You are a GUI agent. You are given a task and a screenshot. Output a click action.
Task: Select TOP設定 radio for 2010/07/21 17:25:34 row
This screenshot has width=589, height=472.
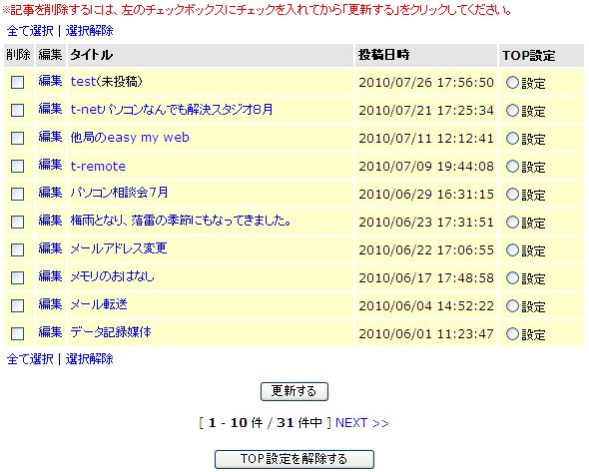512,111
